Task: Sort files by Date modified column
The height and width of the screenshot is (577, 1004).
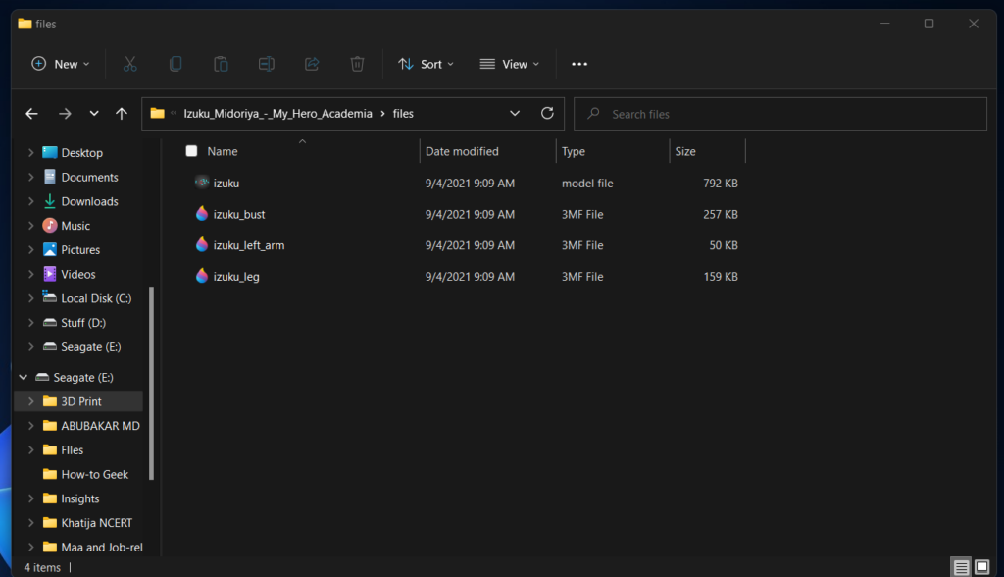Action: click(462, 151)
